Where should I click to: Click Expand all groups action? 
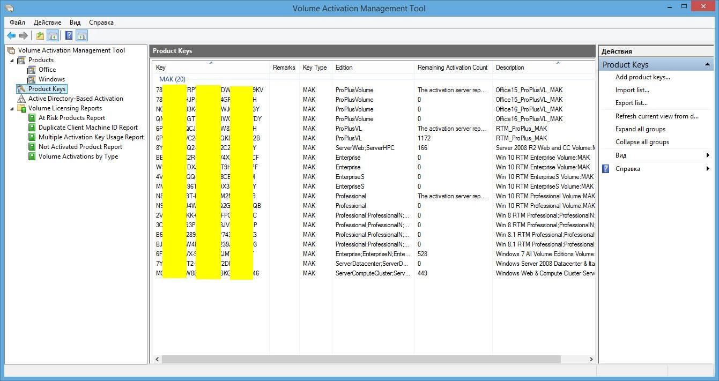point(640,129)
